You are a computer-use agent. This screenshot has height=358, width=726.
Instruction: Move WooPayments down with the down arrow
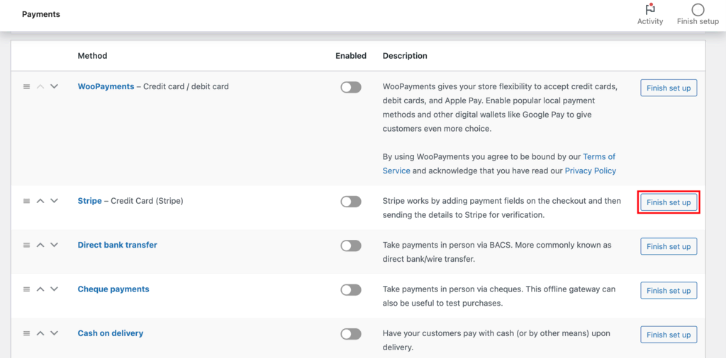54,86
